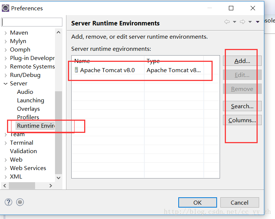275x219 pixels.
Task: Expand the Oomph tree node
Action: pos(6,50)
